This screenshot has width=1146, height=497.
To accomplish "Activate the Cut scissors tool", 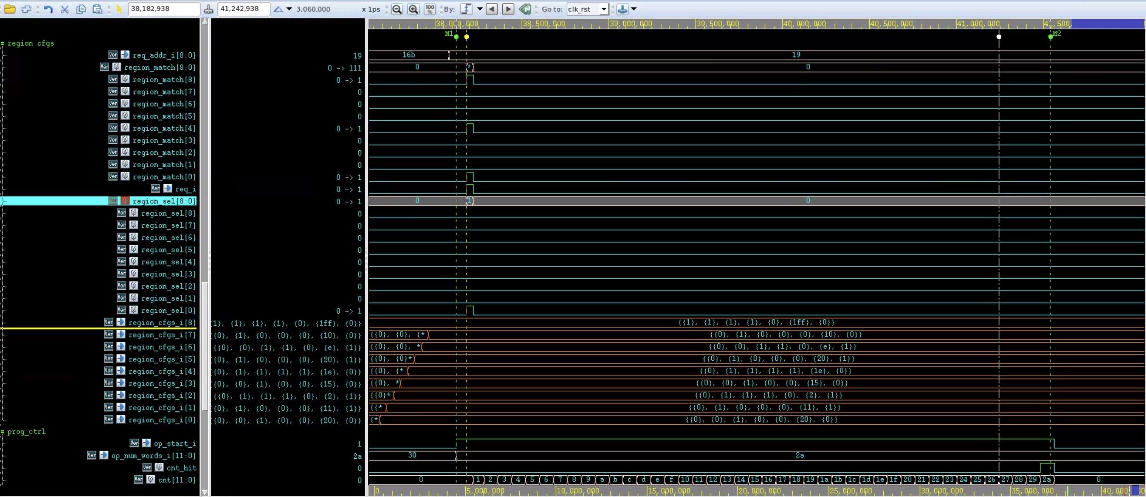I will click(x=65, y=9).
